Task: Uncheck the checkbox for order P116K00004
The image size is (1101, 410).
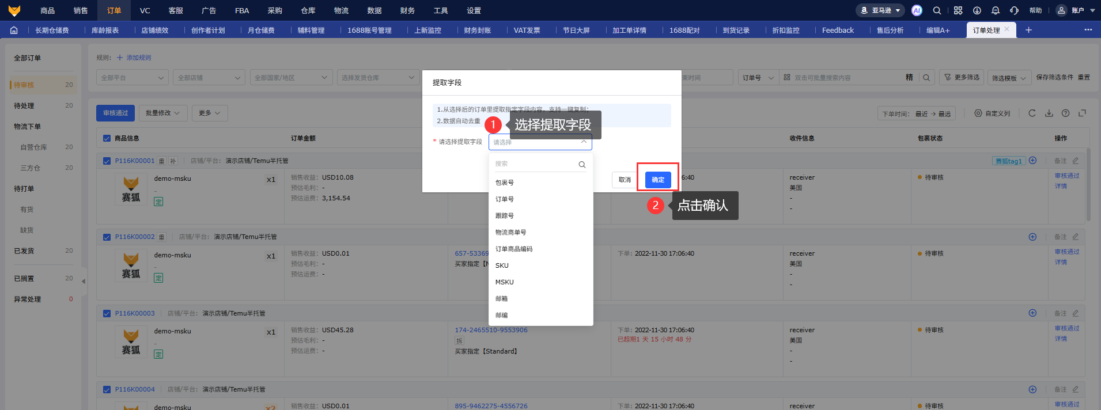Action: click(x=107, y=390)
